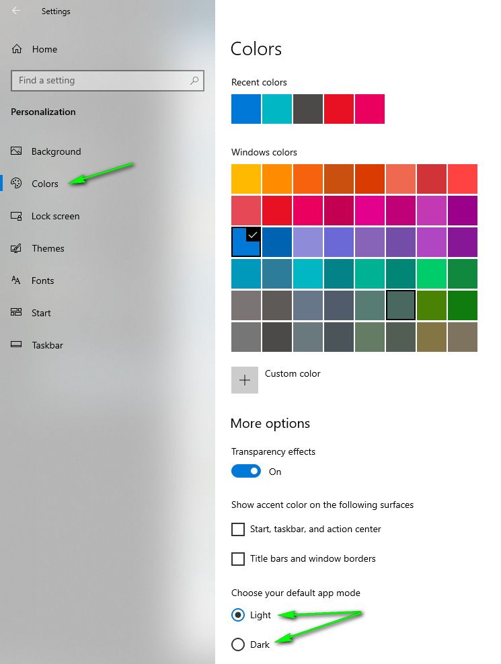Pick the yellow-gold Windows color swatch

coord(246,179)
